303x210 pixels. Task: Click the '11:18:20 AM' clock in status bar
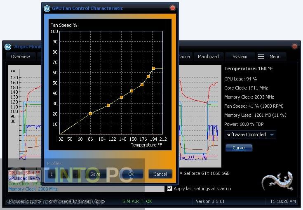pos(283,201)
